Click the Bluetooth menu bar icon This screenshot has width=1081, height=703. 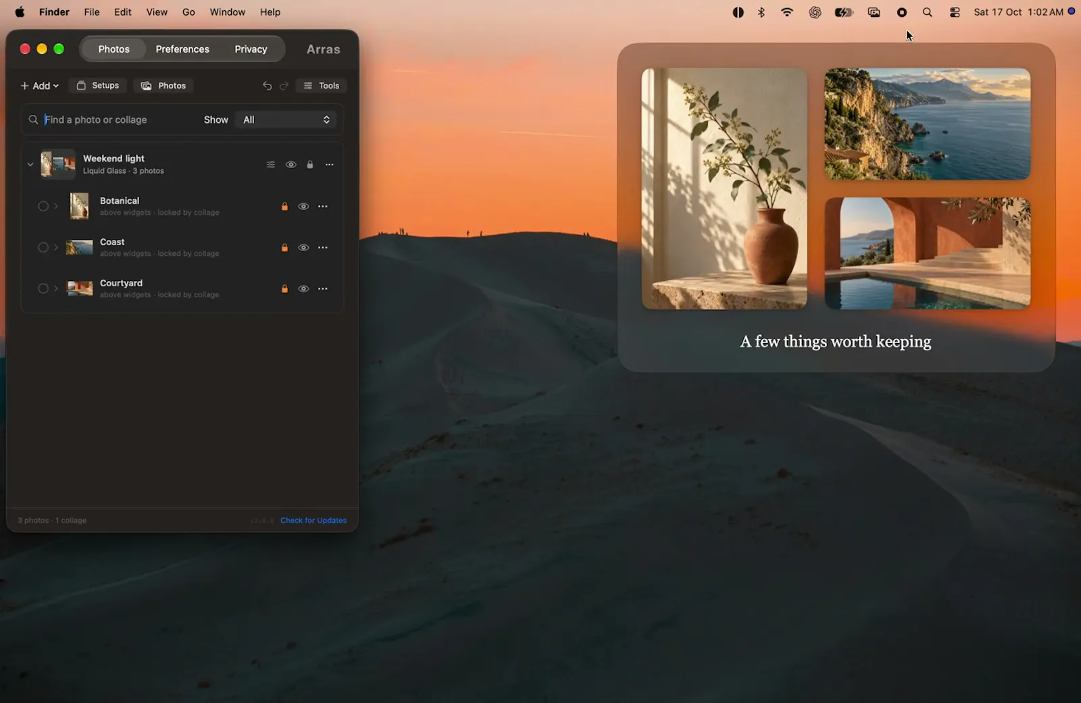(x=761, y=12)
